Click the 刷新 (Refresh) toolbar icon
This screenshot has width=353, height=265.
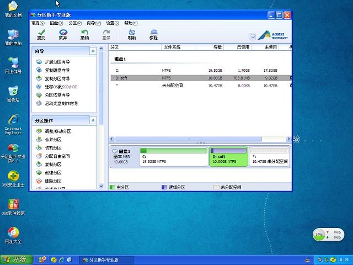[x=132, y=35]
